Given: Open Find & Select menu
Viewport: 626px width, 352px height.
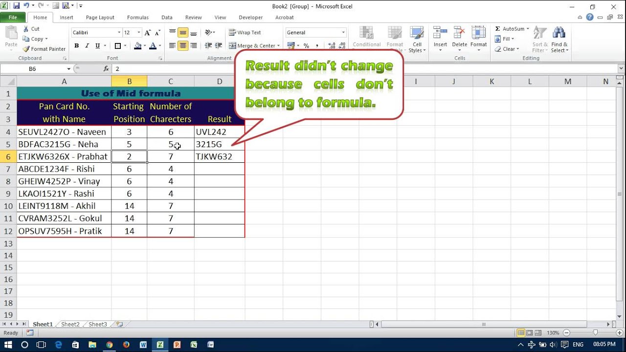Looking at the screenshot, I should coord(559,39).
